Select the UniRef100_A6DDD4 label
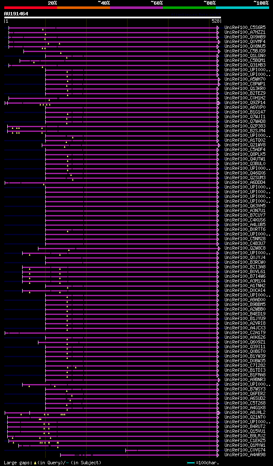This screenshot has width=273, height=466. 245,183
